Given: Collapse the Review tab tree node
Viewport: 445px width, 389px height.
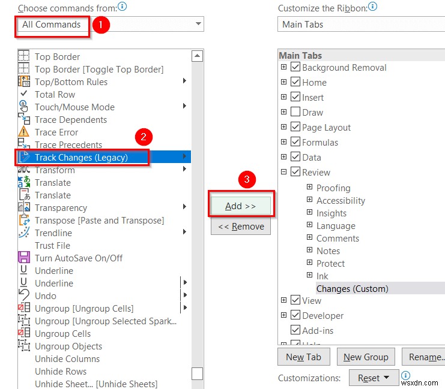Looking at the screenshot, I should [x=283, y=171].
